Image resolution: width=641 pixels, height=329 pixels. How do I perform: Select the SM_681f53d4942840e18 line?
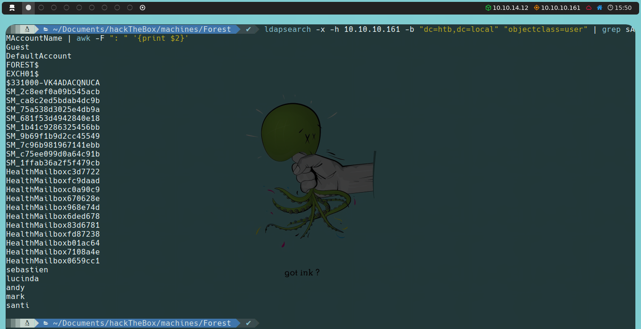coord(53,118)
